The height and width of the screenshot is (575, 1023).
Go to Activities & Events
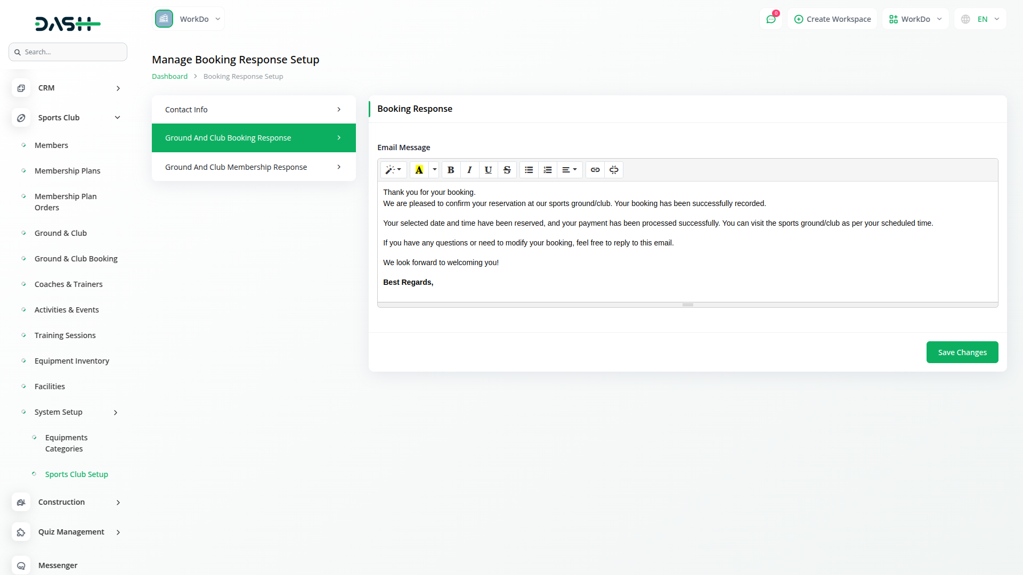click(67, 310)
